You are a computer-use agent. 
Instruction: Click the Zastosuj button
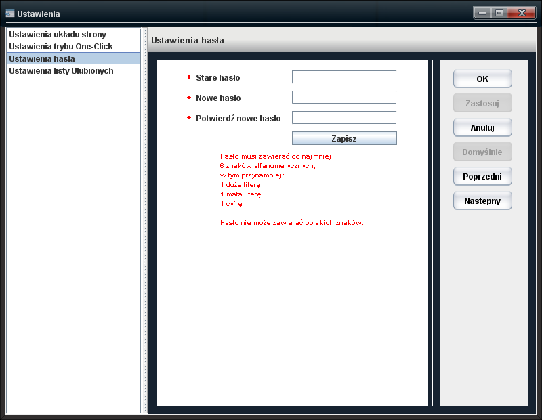(x=482, y=103)
